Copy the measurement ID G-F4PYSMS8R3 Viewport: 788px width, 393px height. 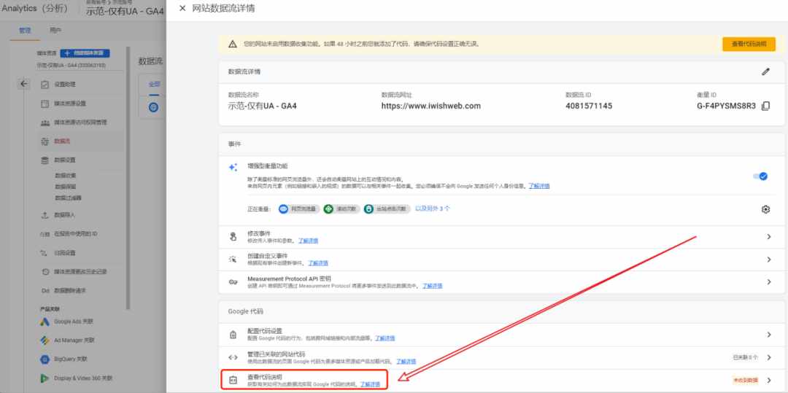tap(765, 106)
